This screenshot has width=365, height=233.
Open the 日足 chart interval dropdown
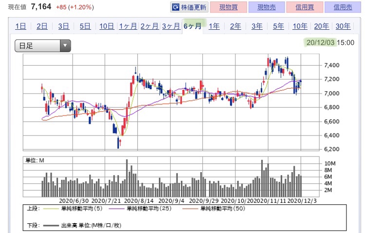coord(42,46)
